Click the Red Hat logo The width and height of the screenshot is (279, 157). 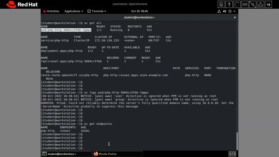(22, 4)
